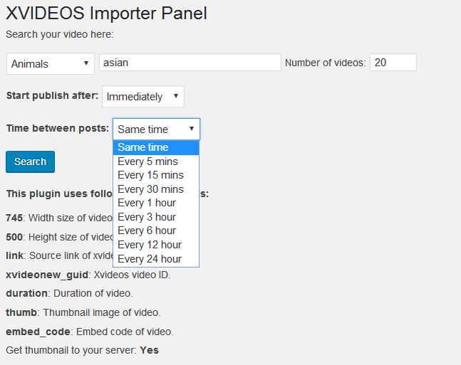Click the 'link' field name text

(x=14, y=255)
